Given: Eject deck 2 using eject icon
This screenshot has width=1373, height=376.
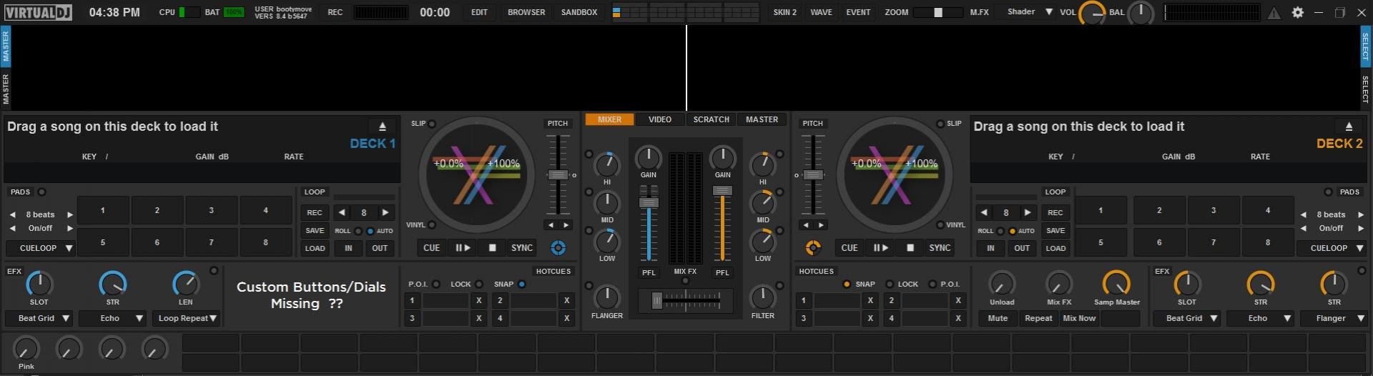Looking at the screenshot, I should (1349, 127).
